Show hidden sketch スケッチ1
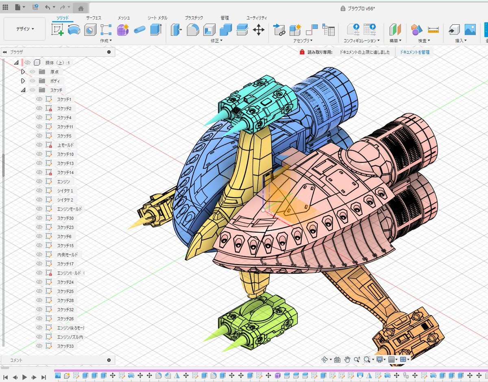Image resolution: width=488 pixels, height=382 pixels. (39, 99)
